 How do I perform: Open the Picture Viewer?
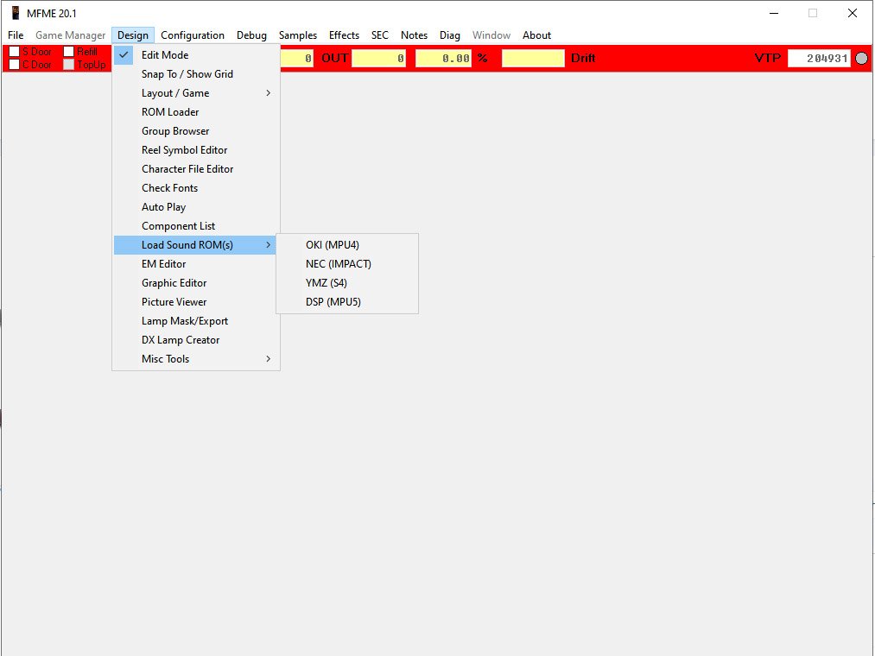tap(196, 302)
